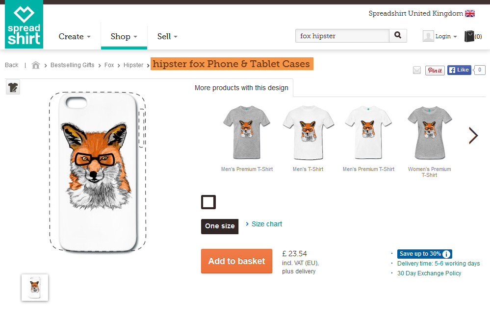Select the One size option
The width and height of the screenshot is (490, 316).
click(x=220, y=226)
